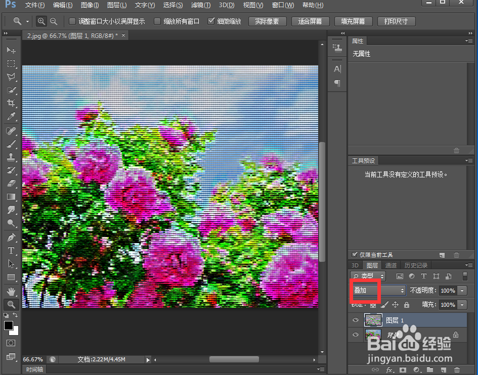Toggle lock image pixels brush icon

pyautogui.click(x=384, y=305)
